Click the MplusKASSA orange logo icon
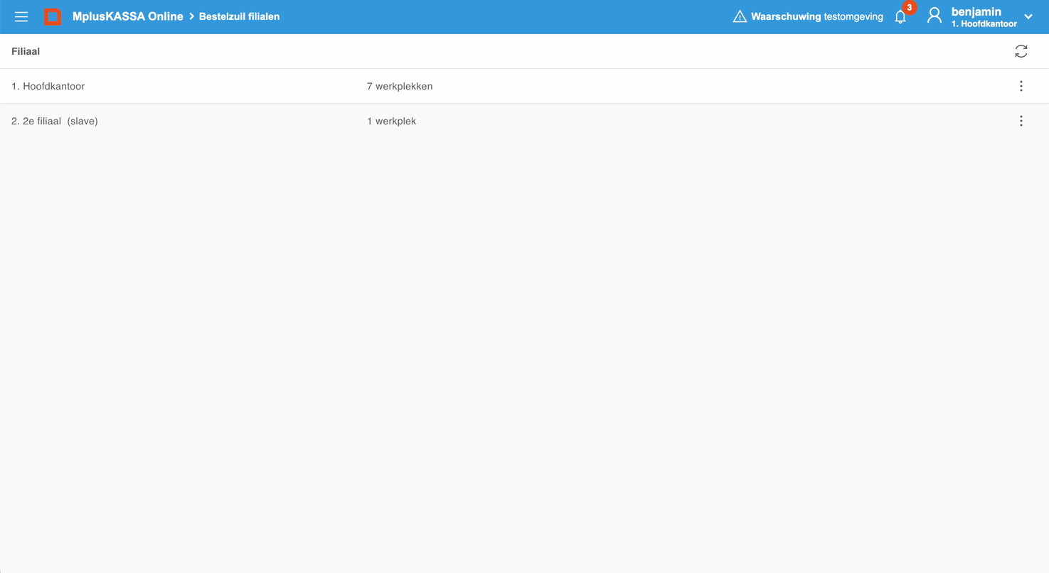 tap(53, 16)
